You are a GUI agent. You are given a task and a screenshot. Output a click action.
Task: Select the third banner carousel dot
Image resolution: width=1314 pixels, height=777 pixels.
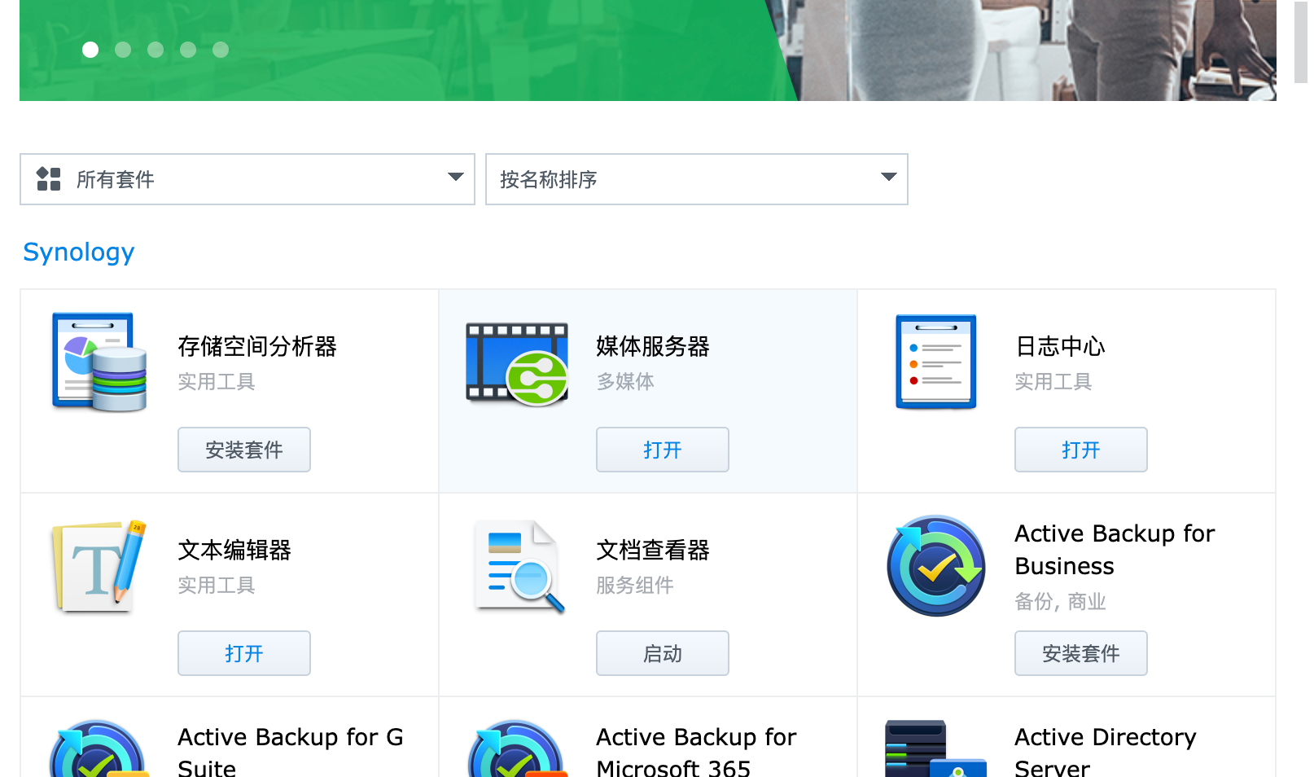point(155,50)
